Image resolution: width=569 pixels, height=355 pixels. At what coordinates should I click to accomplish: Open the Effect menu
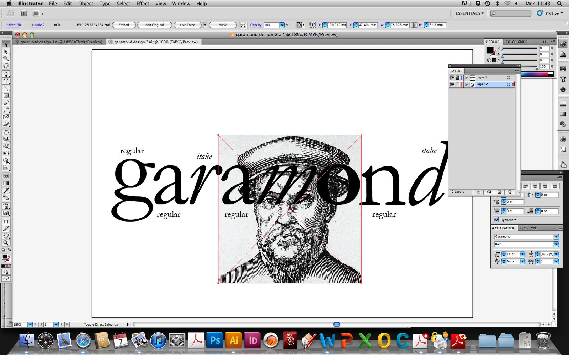coord(143,4)
